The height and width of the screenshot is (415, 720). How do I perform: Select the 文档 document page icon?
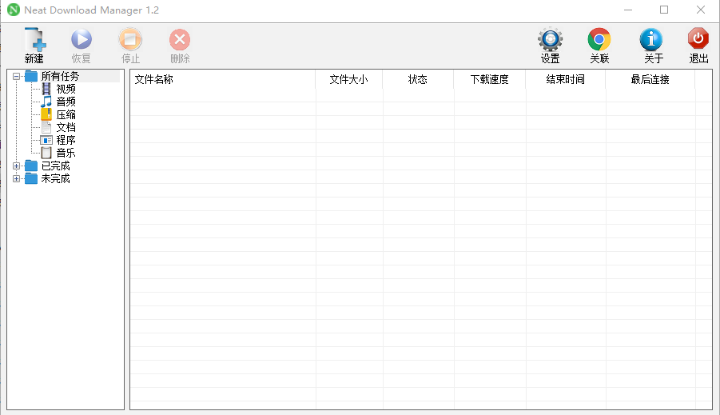[x=46, y=127]
